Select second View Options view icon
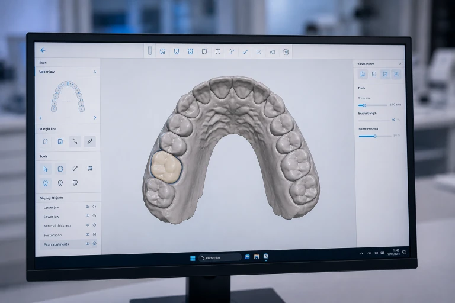This screenshot has height=303, width=455. (374, 74)
